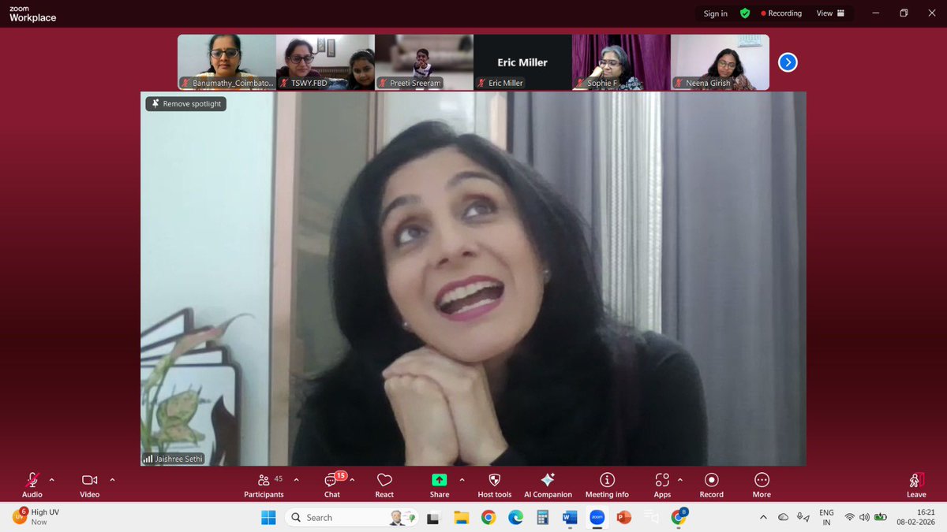947x532 pixels.
Task: Click the green encryption shield icon
Action: click(x=745, y=13)
